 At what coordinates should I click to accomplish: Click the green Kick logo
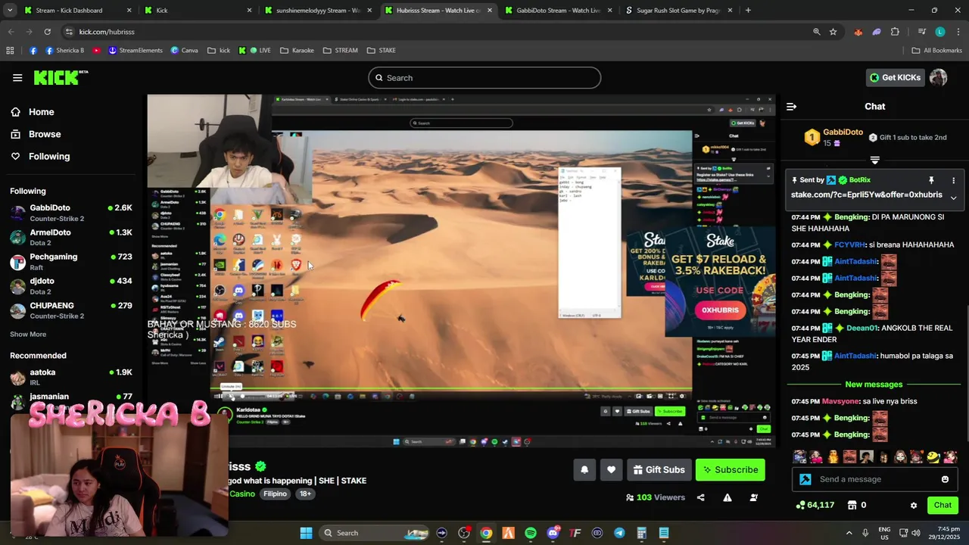[61, 77]
